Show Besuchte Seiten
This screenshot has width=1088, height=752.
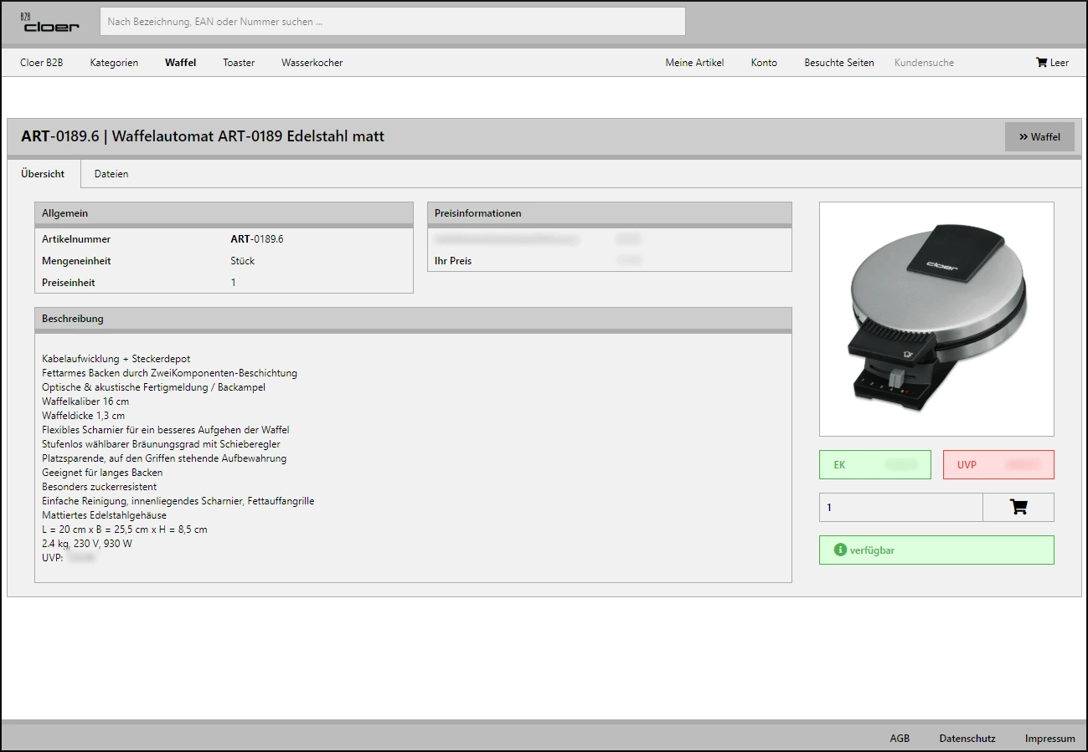pos(838,63)
